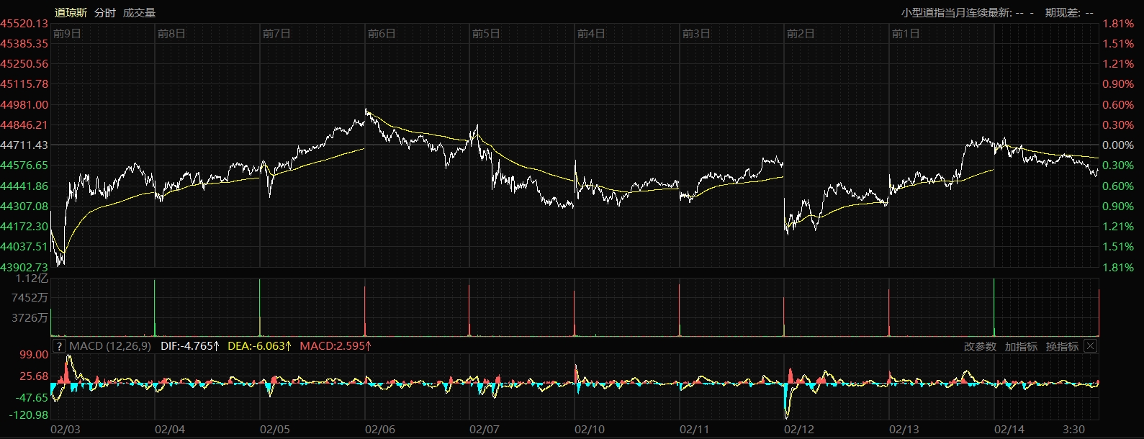This screenshot has width=1144, height=439.
Task: Close the MACD indicator panel
Action: coord(1090,346)
